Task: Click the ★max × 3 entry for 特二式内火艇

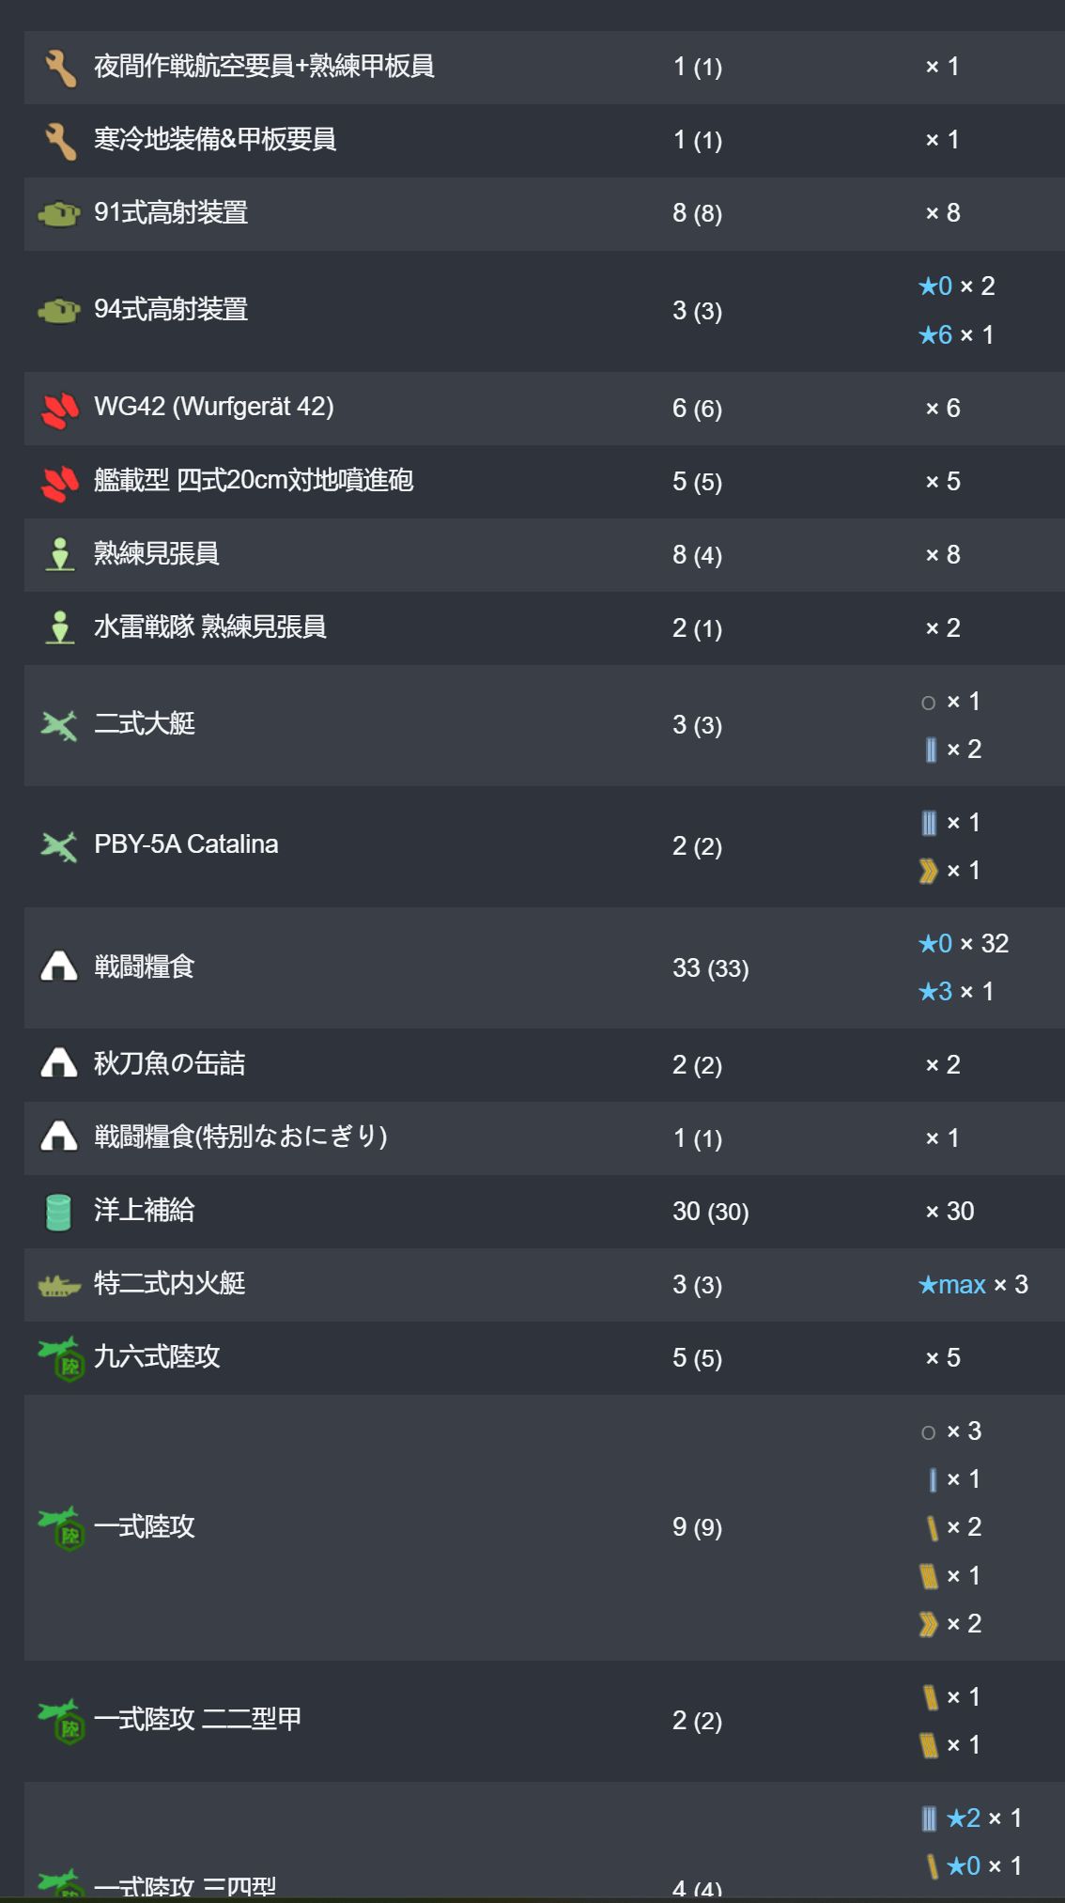Action: tap(973, 1284)
